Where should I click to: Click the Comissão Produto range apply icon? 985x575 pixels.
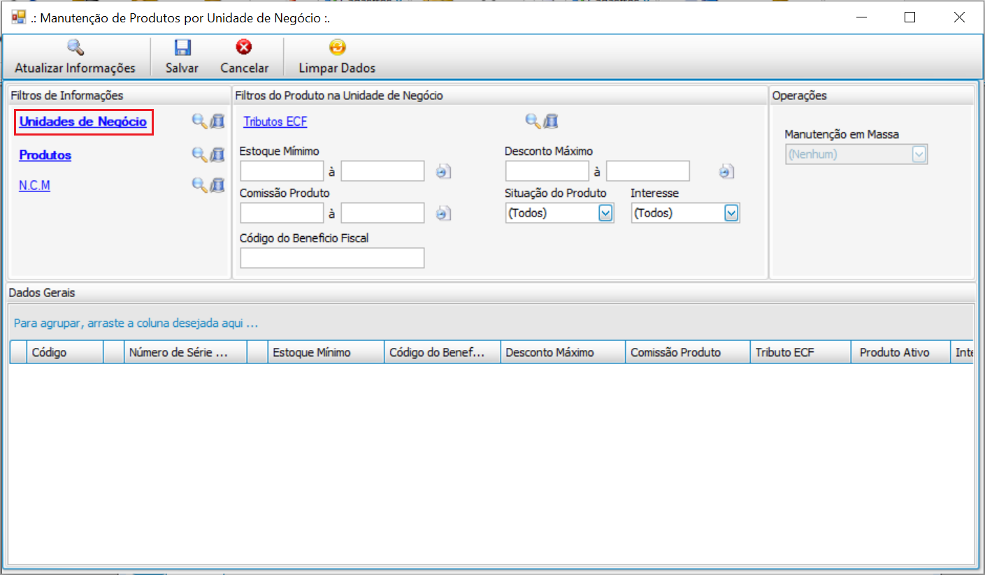coord(444,213)
